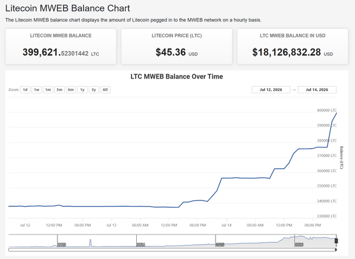
Task: Click the Litecoin MWEB Balance Chart heading
Action: [67, 8]
